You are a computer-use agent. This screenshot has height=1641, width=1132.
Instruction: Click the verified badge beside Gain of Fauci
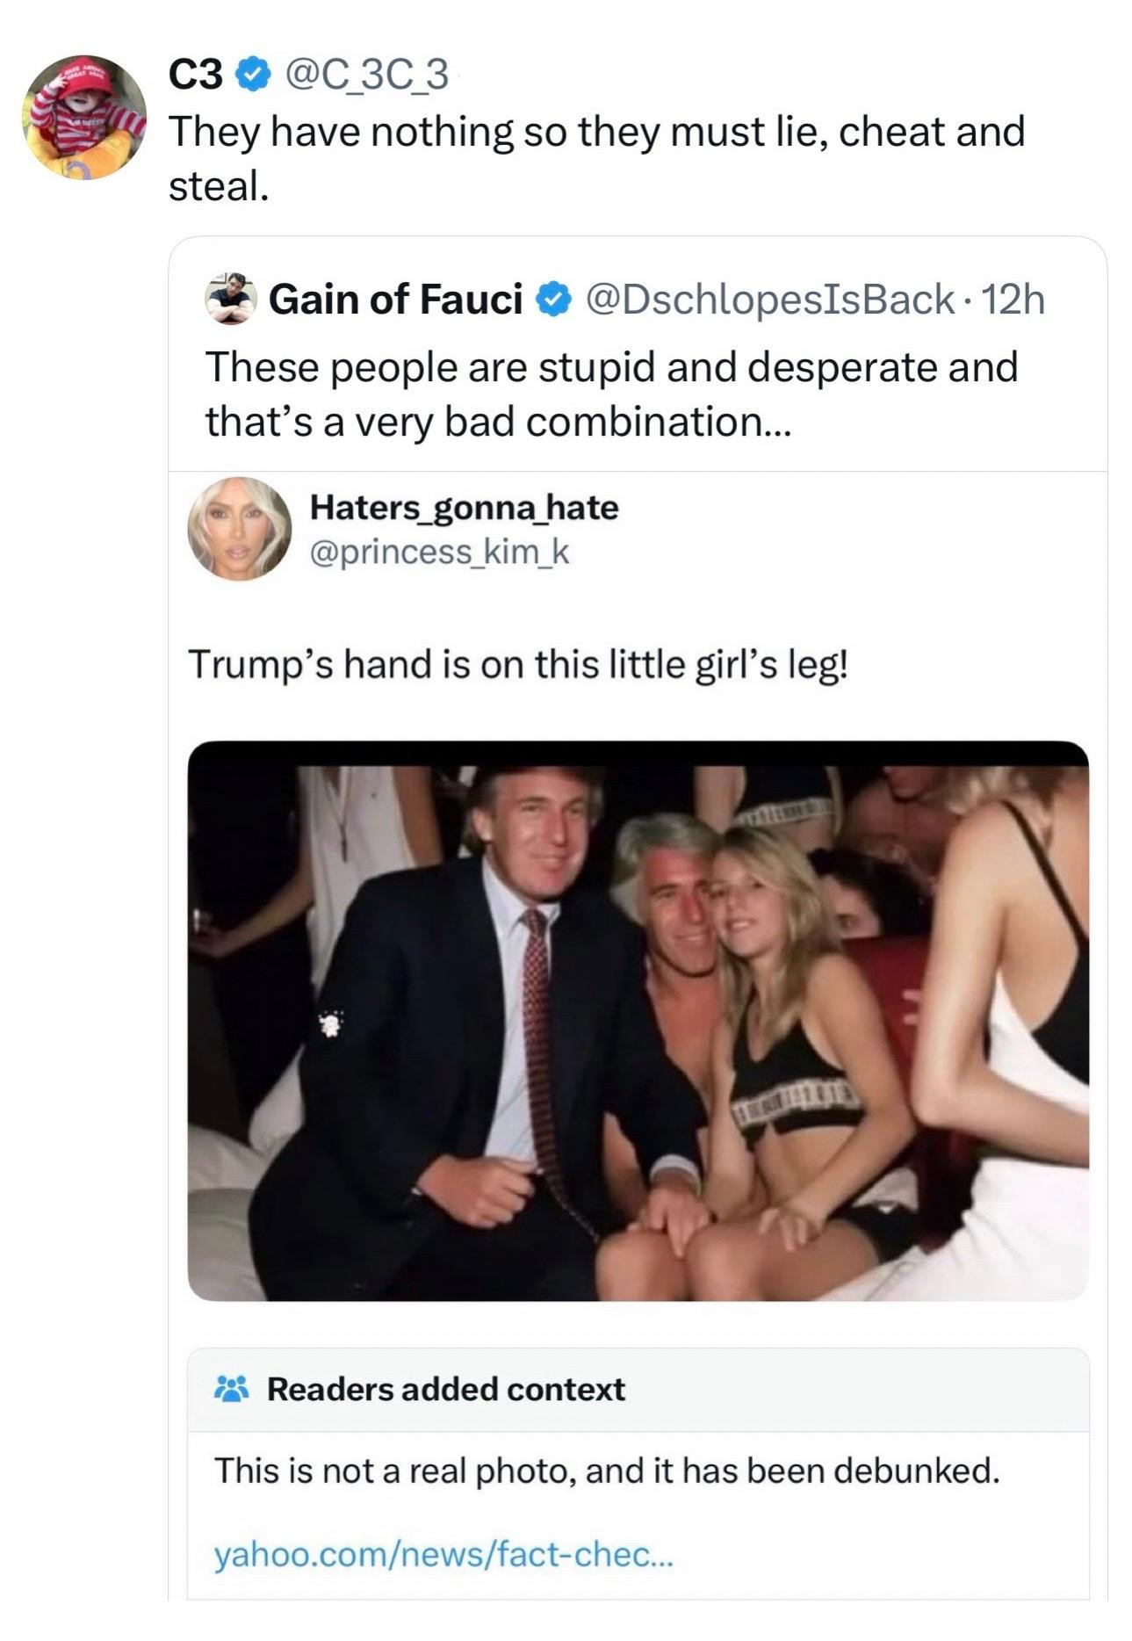[552, 300]
